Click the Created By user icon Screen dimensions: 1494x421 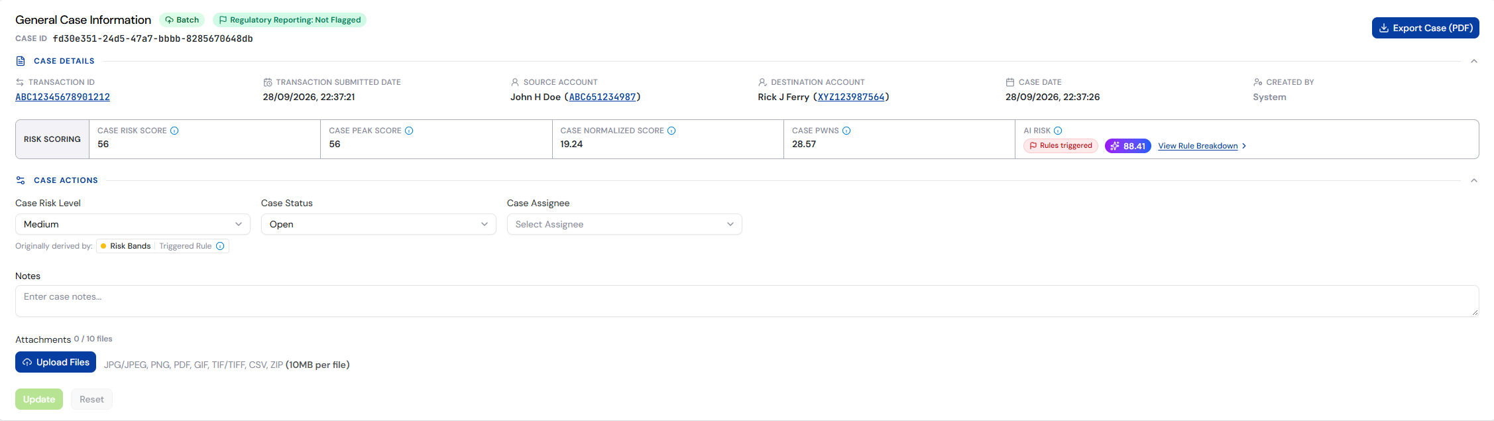pyautogui.click(x=1257, y=82)
